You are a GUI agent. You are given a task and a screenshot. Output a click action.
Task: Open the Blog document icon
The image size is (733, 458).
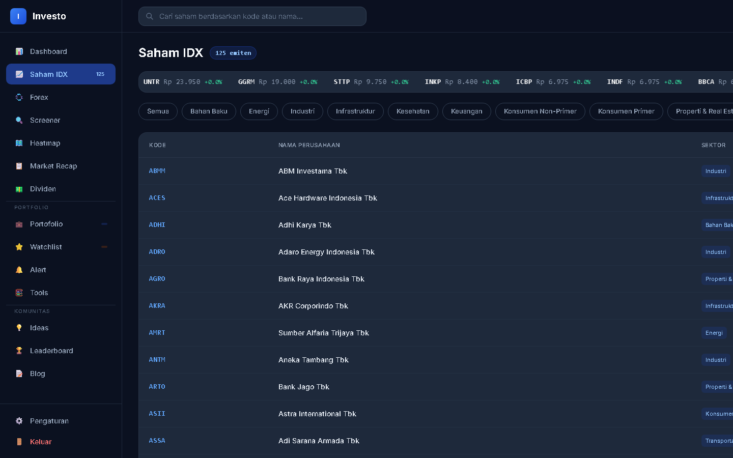19,374
